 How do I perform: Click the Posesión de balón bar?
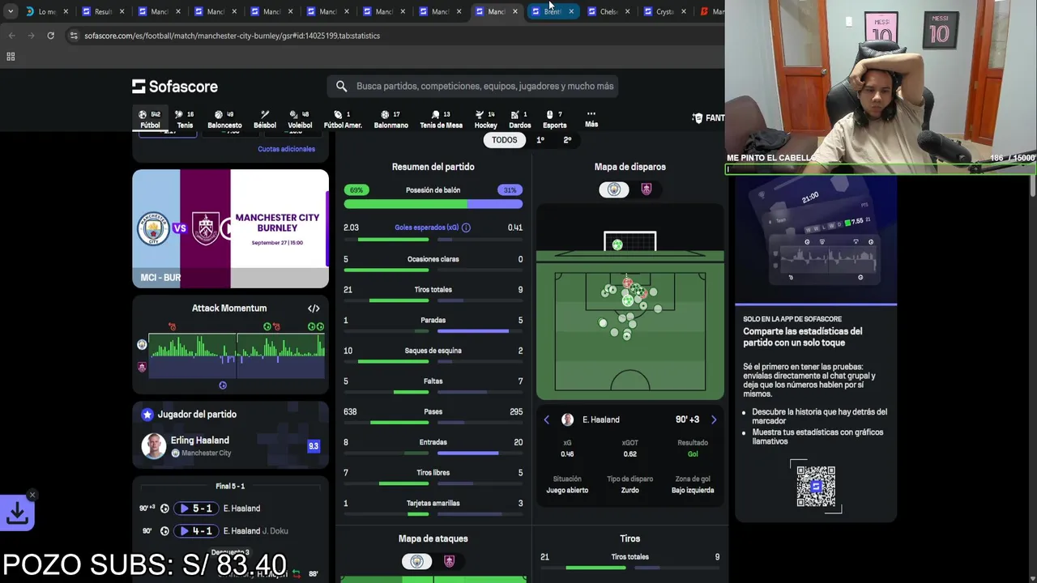click(x=433, y=205)
